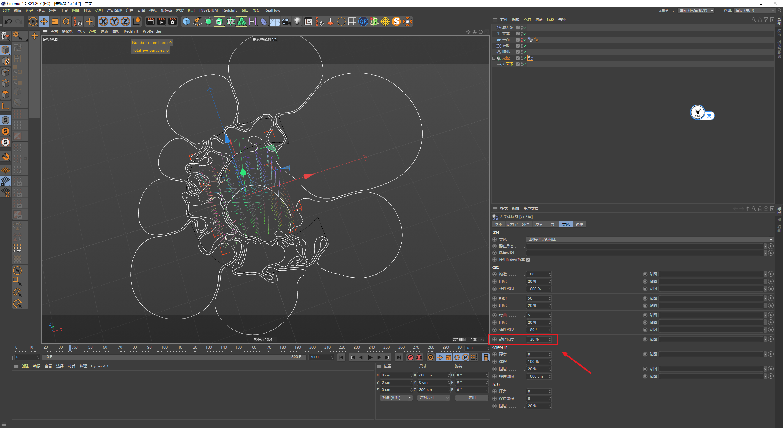The width and height of the screenshot is (783, 428).
Task: Switch to the 碰撞 tab
Action: 525,224
